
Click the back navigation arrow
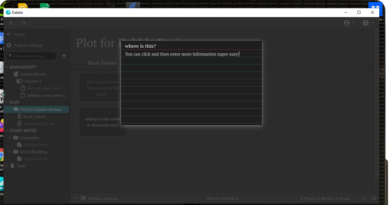click(12, 23)
